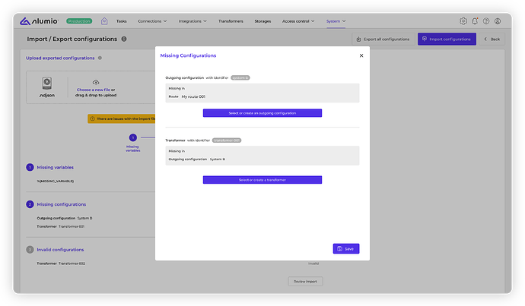This screenshot has height=306, width=525.
Task: Click info icon next to Import / Export configurations
Action: coord(124,39)
